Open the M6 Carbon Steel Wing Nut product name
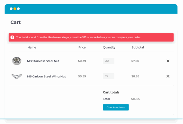Image resolution: width=183 pixels, height=124 pixels. click(x=46, y=76)
